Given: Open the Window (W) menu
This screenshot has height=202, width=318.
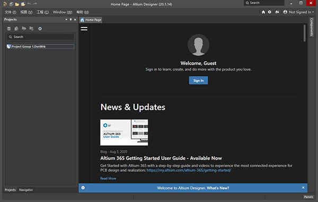Looking at the screenshot, I should pos(62,12).
